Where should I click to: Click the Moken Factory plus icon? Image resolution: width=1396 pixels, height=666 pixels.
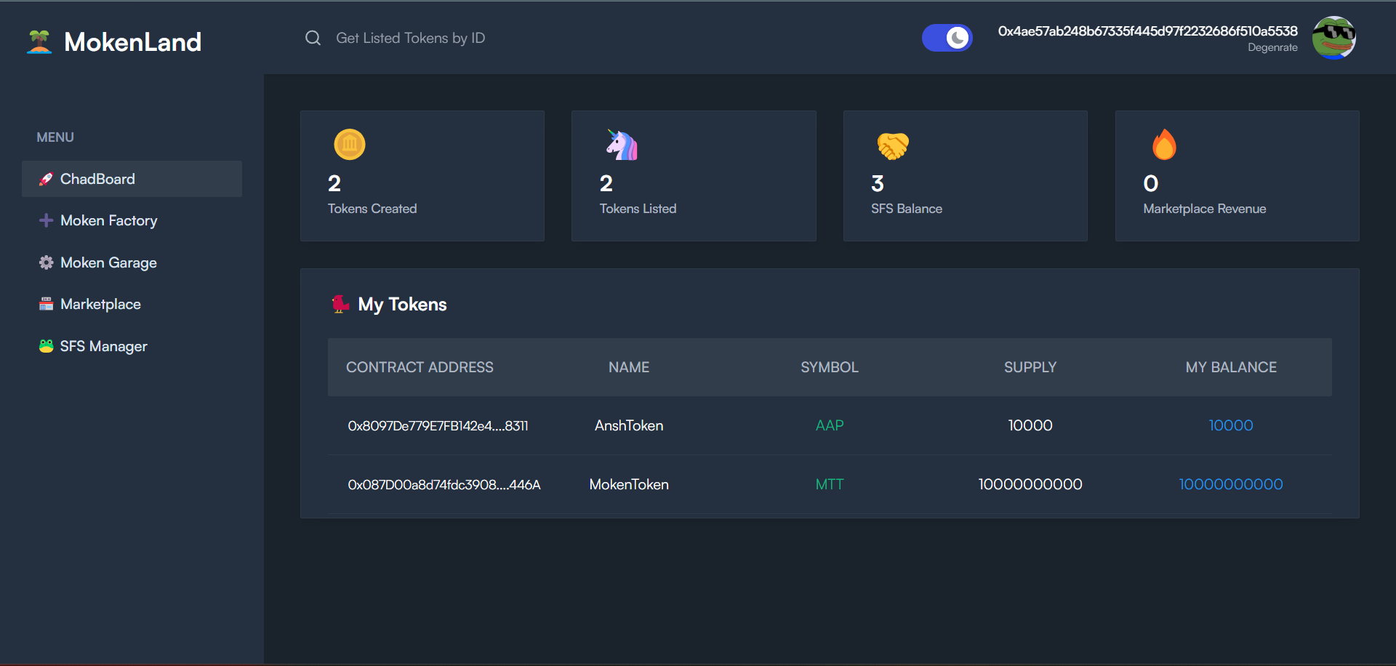(x=46, y=220)
